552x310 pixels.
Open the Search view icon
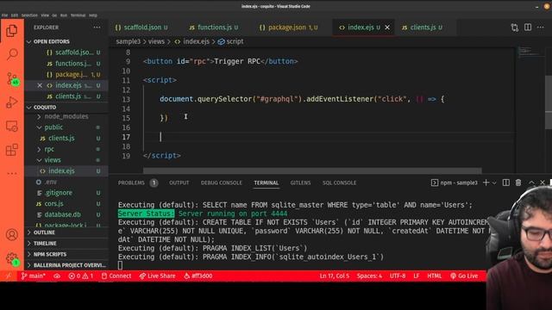[x=12, y=54]
